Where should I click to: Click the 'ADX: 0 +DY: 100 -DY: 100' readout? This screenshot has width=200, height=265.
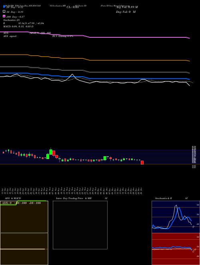21,203
